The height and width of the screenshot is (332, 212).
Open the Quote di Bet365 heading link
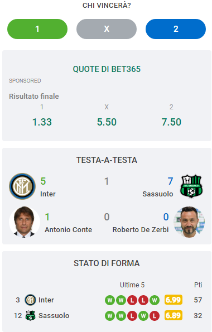(107, 69)
